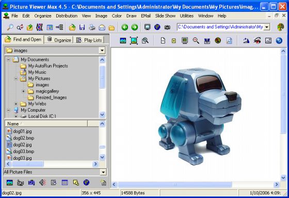Image resolution: width=289 pixels, height=198 pixels.
Task: Click the tree structure icon in toolbar
Action: tap(59, 27)
